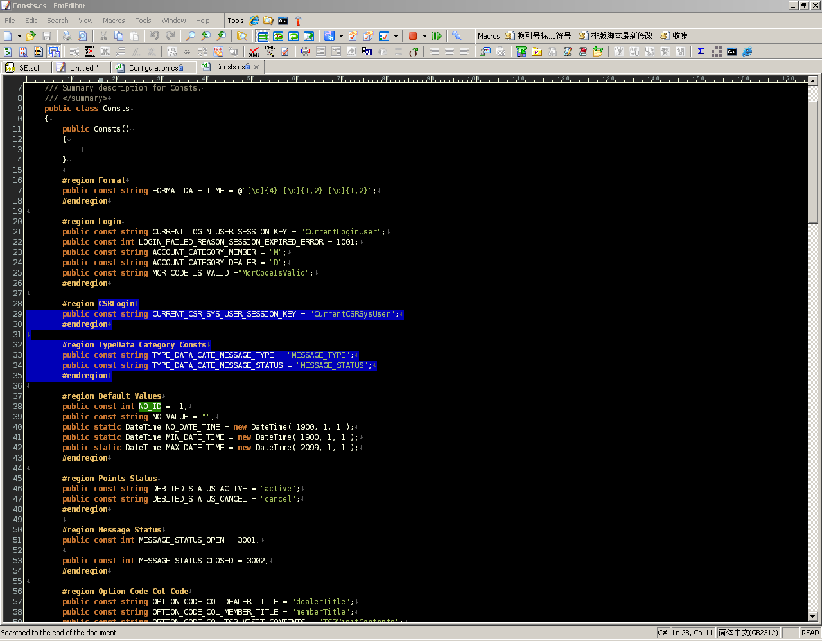This screenshot has height=641, width=822.
Task: Click the vertical scrollbar thumb
Action: pyautogui.click(x=812, y=161)
